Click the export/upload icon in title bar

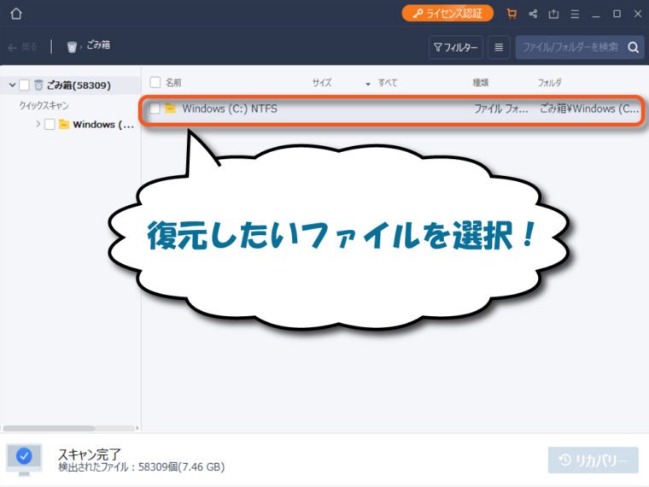tap(553, 14)
